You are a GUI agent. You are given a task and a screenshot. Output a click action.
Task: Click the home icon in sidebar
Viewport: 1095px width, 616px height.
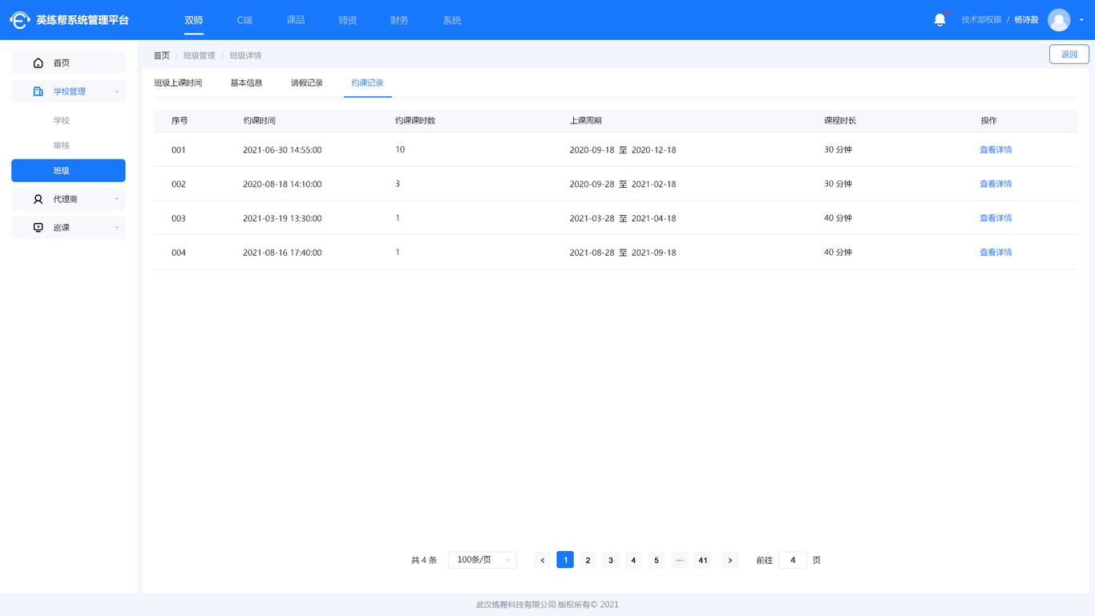coord(38,63)
